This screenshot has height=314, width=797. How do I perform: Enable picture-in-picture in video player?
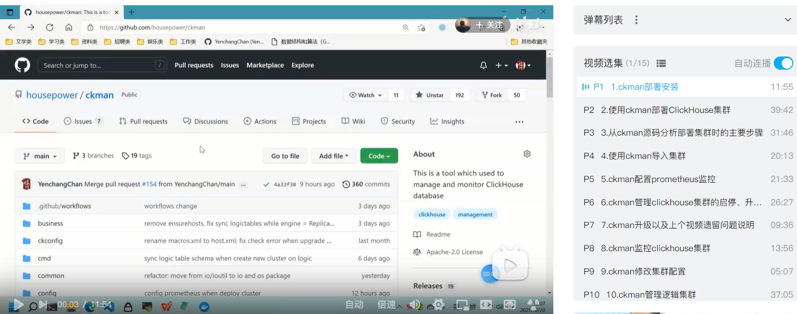coord(462,305)
